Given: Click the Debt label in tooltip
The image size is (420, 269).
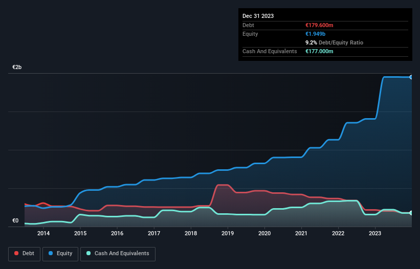Looking at the screenshot, I should [248, 25].
